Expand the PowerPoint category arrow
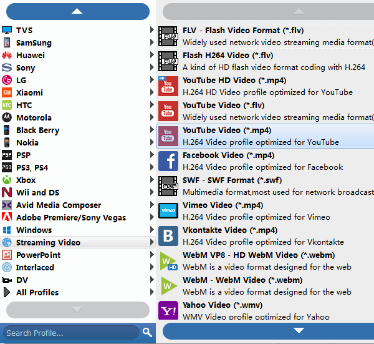The width and height of the screenshot is (374, 344). [152, 255]
